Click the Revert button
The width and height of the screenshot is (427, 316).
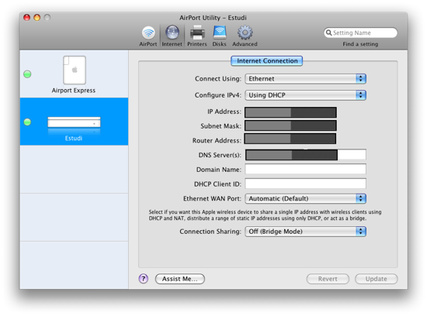coord(328,279)
